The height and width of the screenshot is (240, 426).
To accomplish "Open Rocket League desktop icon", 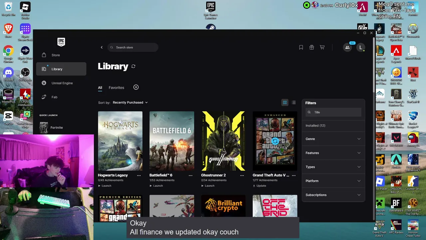I will [x=413, y=119].
